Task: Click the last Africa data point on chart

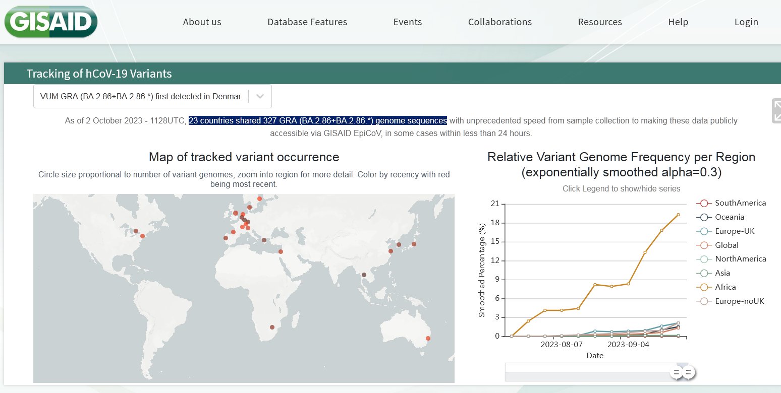Action: 678,215
